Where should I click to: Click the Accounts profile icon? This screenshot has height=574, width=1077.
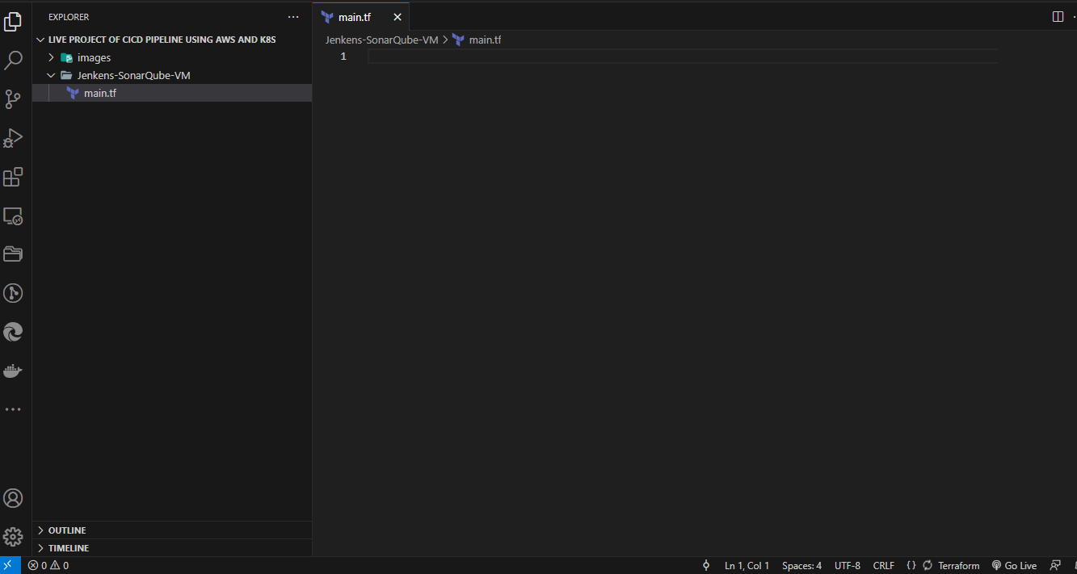pos(13,498)
